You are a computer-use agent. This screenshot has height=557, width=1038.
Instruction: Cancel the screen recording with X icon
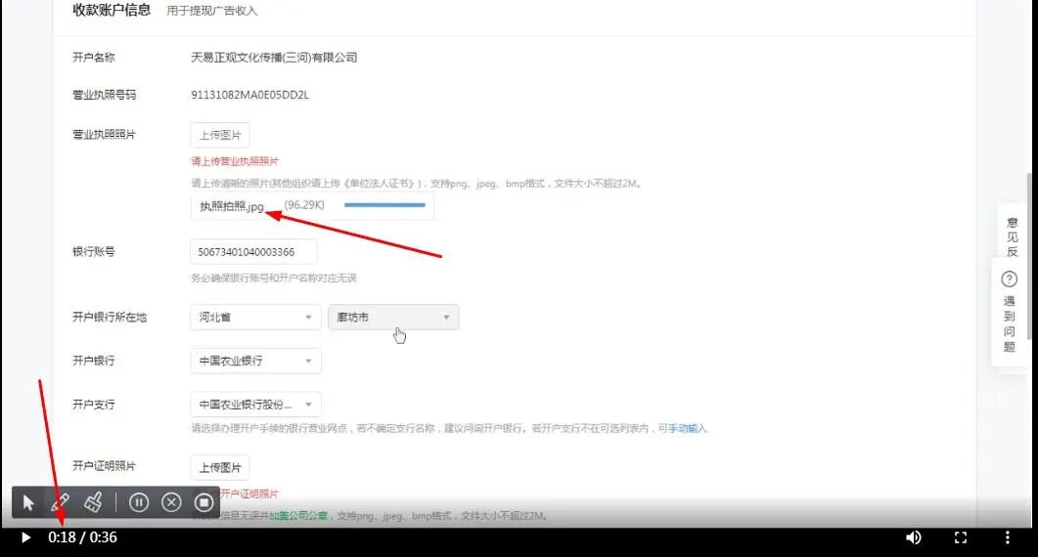click(171, 502)
